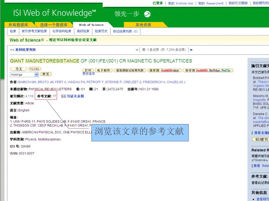Go to the next record arrow
This screenshot has width=269, height=201.
point(192,50)
